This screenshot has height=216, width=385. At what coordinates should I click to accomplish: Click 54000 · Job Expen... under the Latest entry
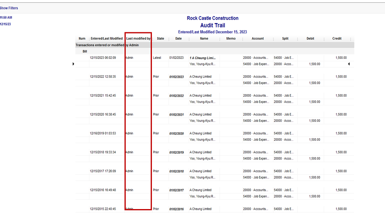[256, 64]
